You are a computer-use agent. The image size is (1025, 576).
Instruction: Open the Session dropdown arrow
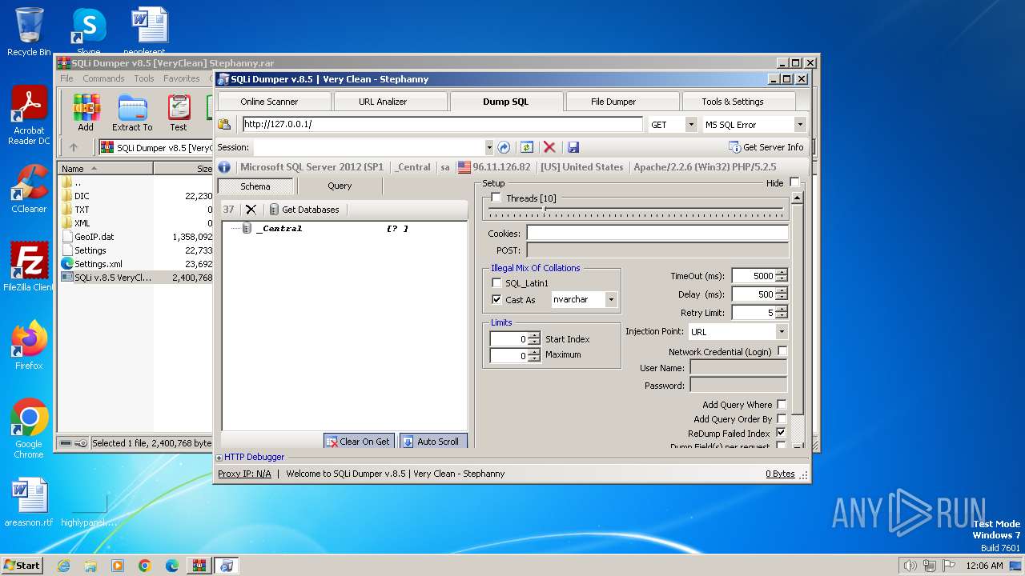coord(488,147)
